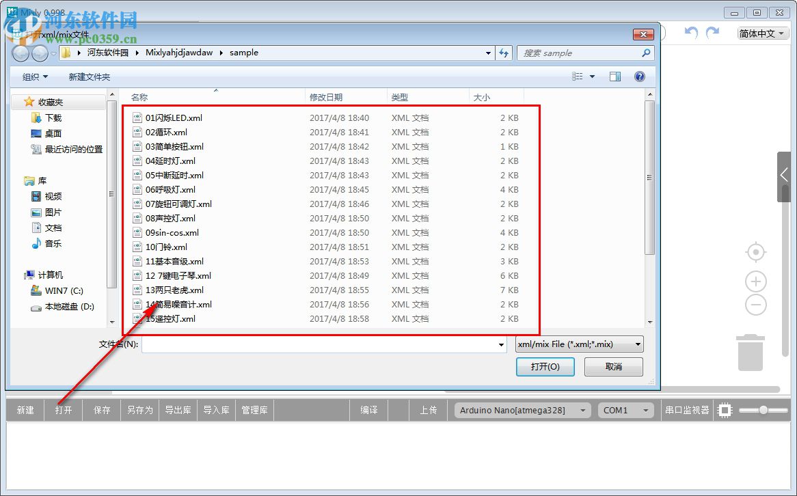Click the Redo arrow icon

[x=713, y=32]
